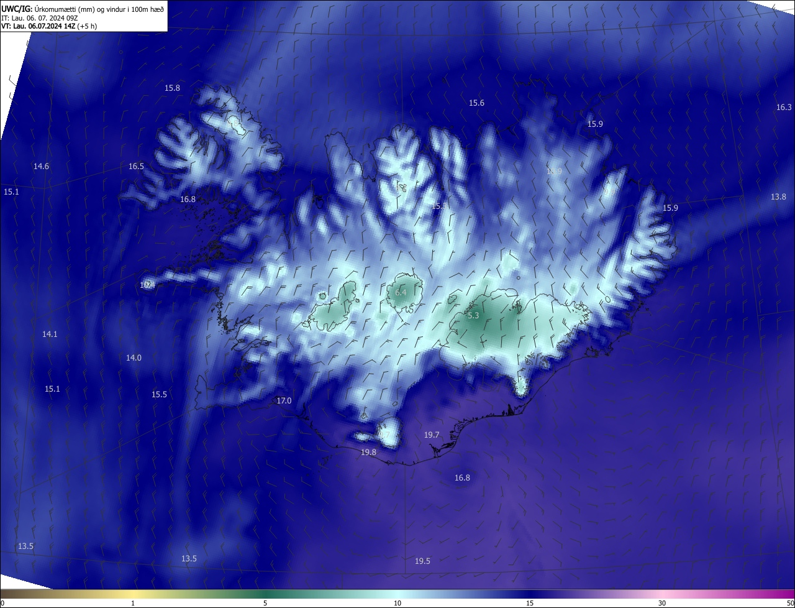Click the 14.1 value on the map
Screen dimensions: 795x608
coord(50,334)
